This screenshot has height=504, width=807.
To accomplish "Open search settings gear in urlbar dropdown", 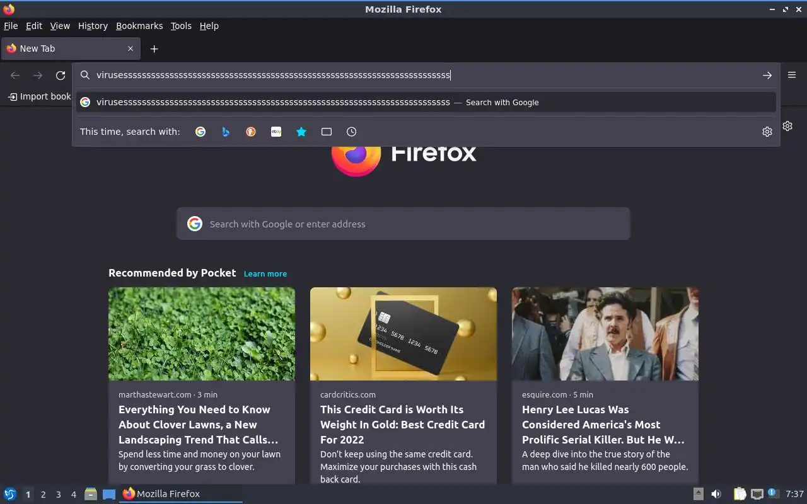I will click(x=767, y=132).
